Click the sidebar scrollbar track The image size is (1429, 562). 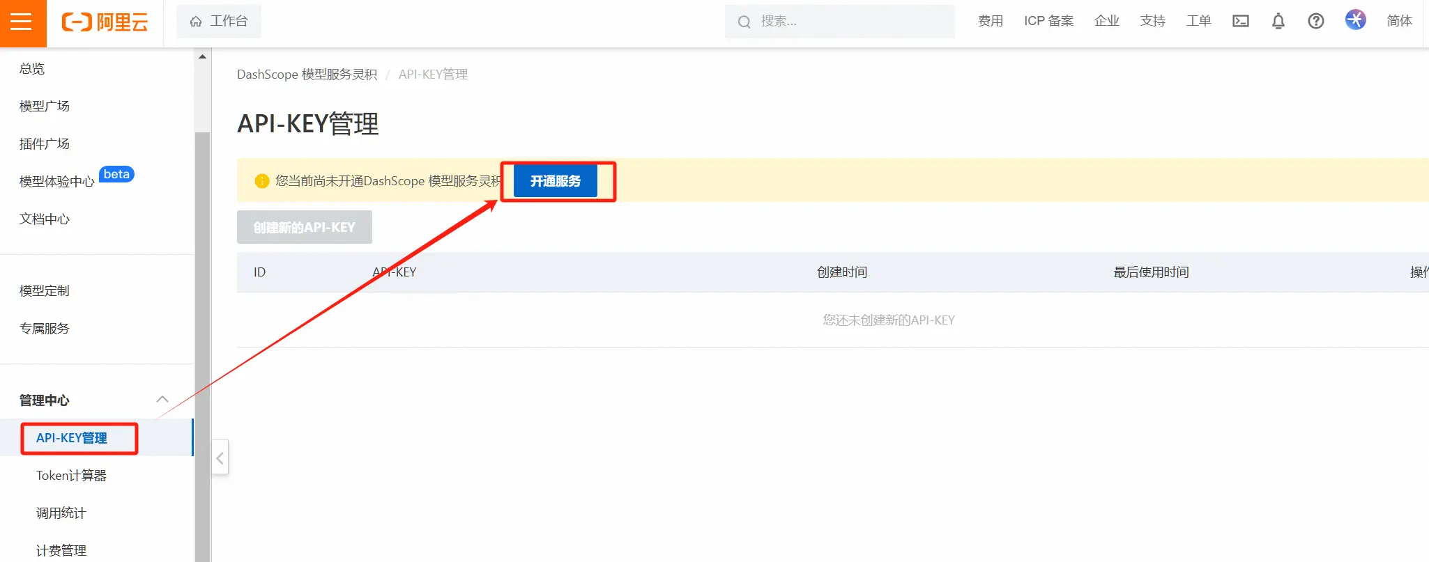tap(202, 346)
